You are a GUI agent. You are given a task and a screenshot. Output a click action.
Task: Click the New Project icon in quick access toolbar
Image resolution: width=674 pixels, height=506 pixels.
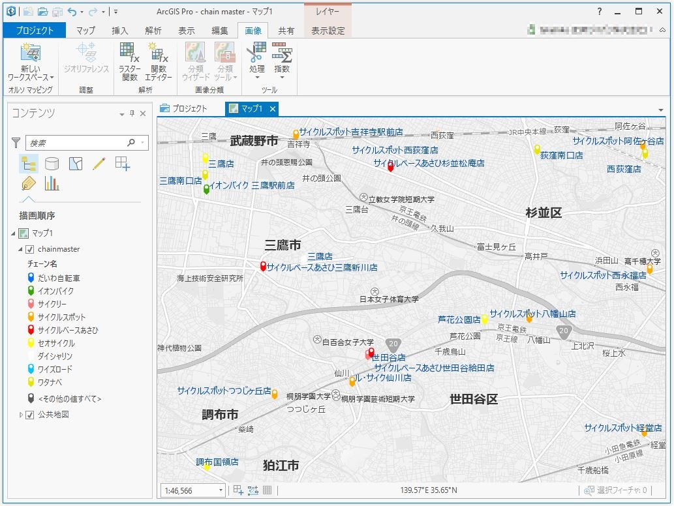point(28,12)
